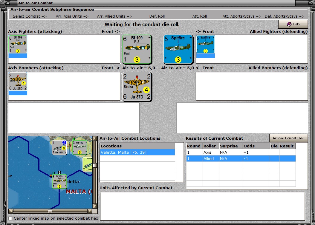315x225 pixels.
Task: Click the Round column header
Action: click(195, 146)
